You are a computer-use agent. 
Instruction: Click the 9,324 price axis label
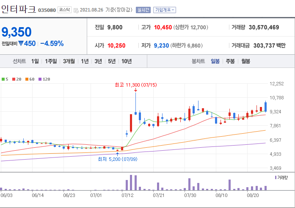click(x=276, y=112)
